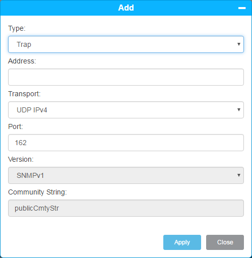Screen dimensions: 252x258
Task: Select the publicCmtyStr text value
Action: coord(37,208)
